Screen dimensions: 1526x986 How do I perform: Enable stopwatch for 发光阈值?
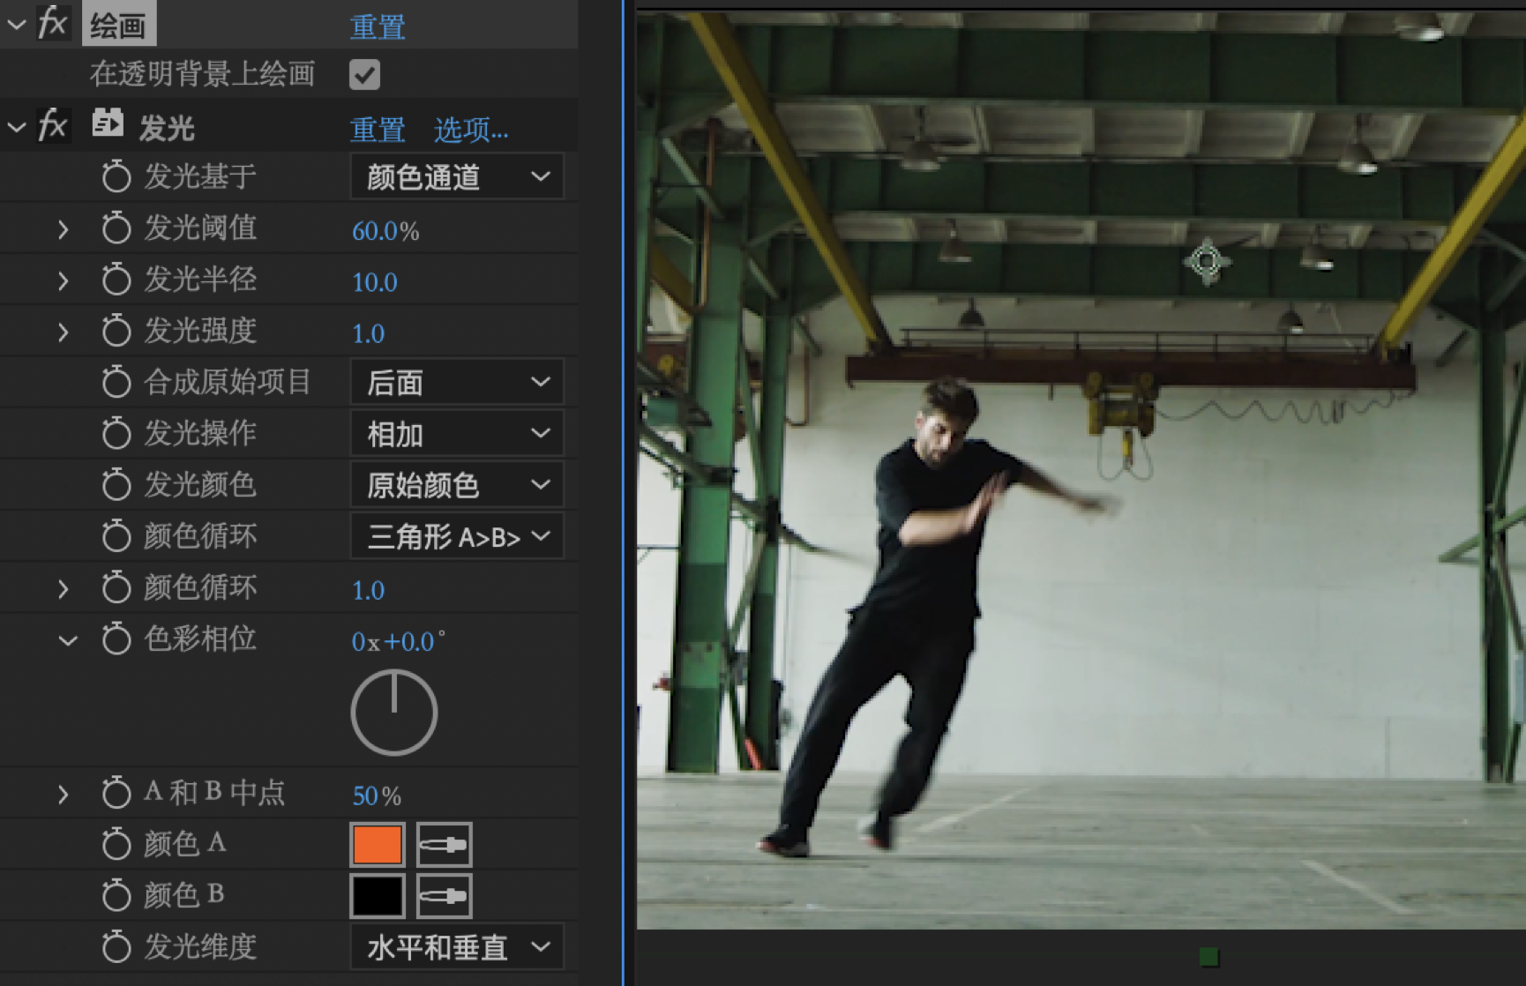click(x=116, y=228)
